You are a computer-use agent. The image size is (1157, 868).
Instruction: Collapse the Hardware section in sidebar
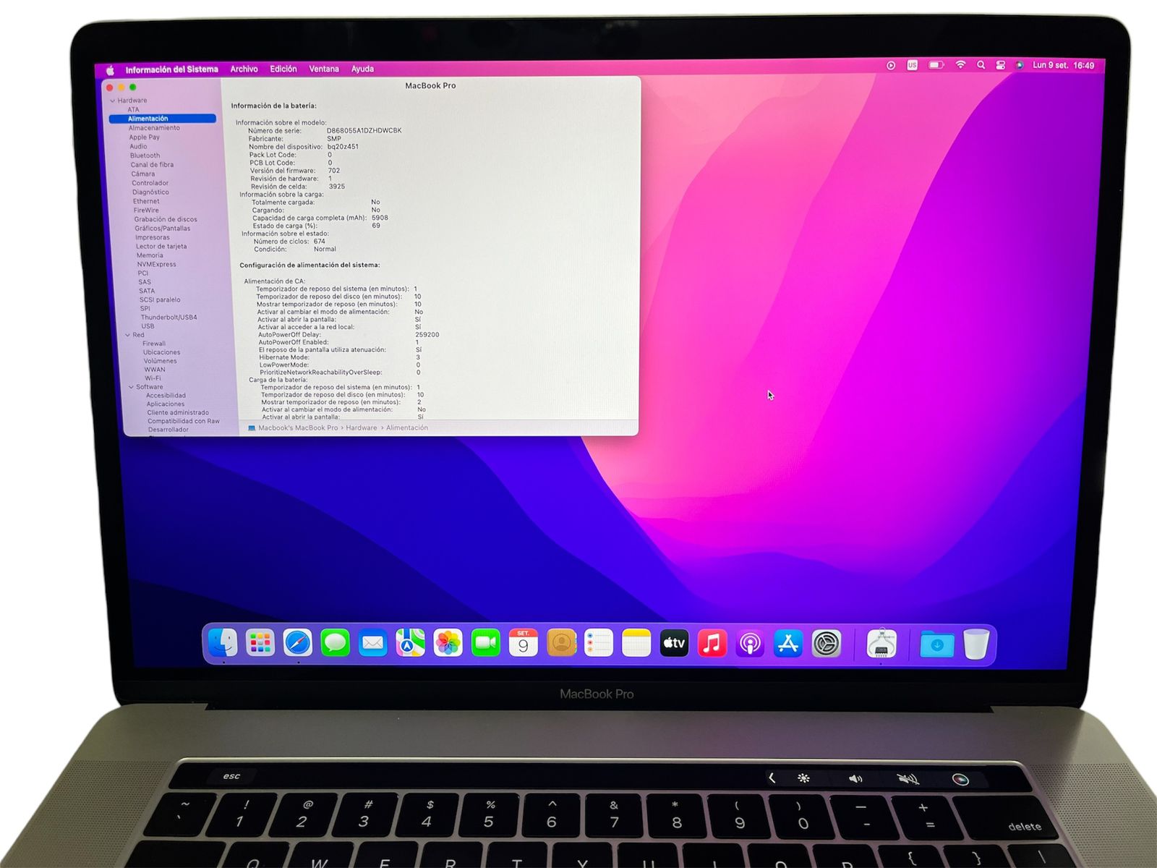(x=113, y=101)
